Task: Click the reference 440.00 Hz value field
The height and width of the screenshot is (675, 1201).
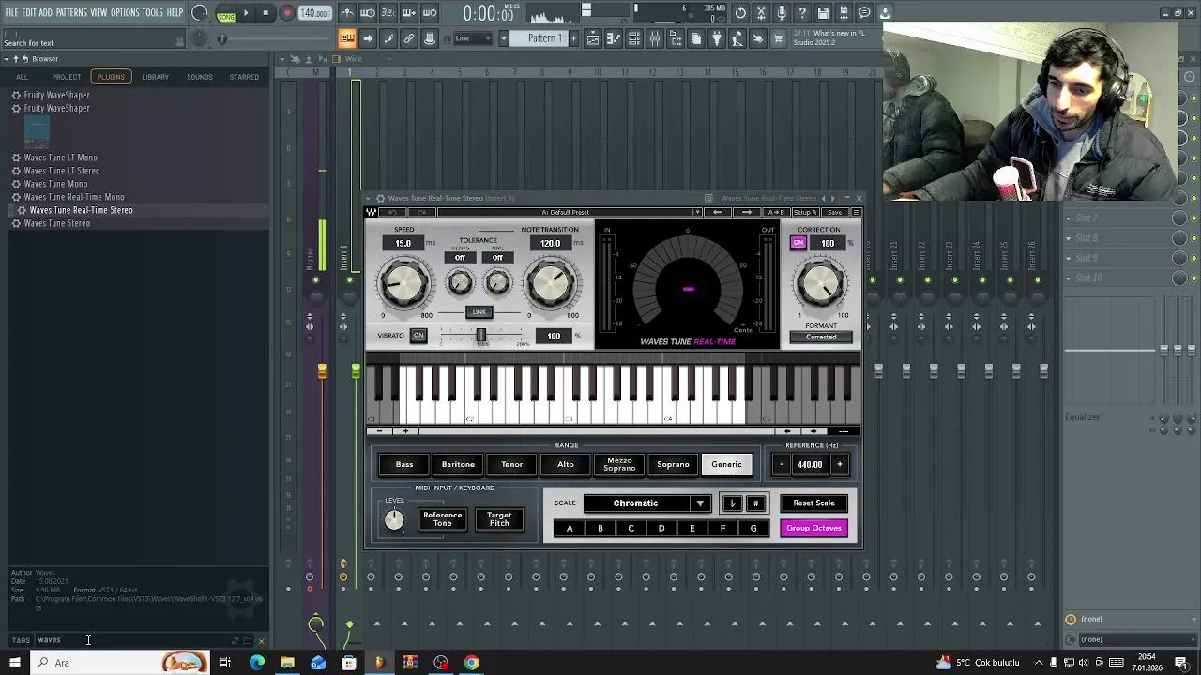Action: tap(810, 464)
